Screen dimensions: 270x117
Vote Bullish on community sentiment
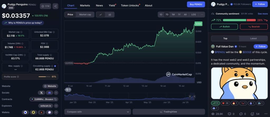224,27
